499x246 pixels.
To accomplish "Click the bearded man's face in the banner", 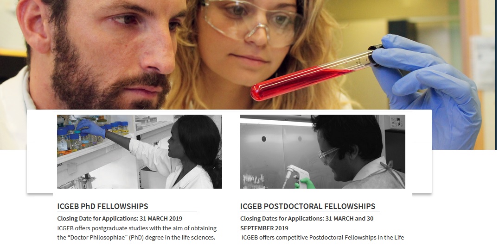I will pyautogui.click(x=105, y=54).
